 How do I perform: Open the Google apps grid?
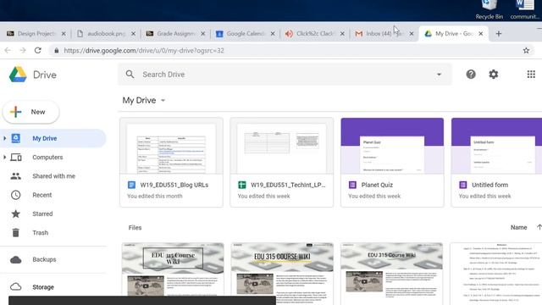point(531,75)
